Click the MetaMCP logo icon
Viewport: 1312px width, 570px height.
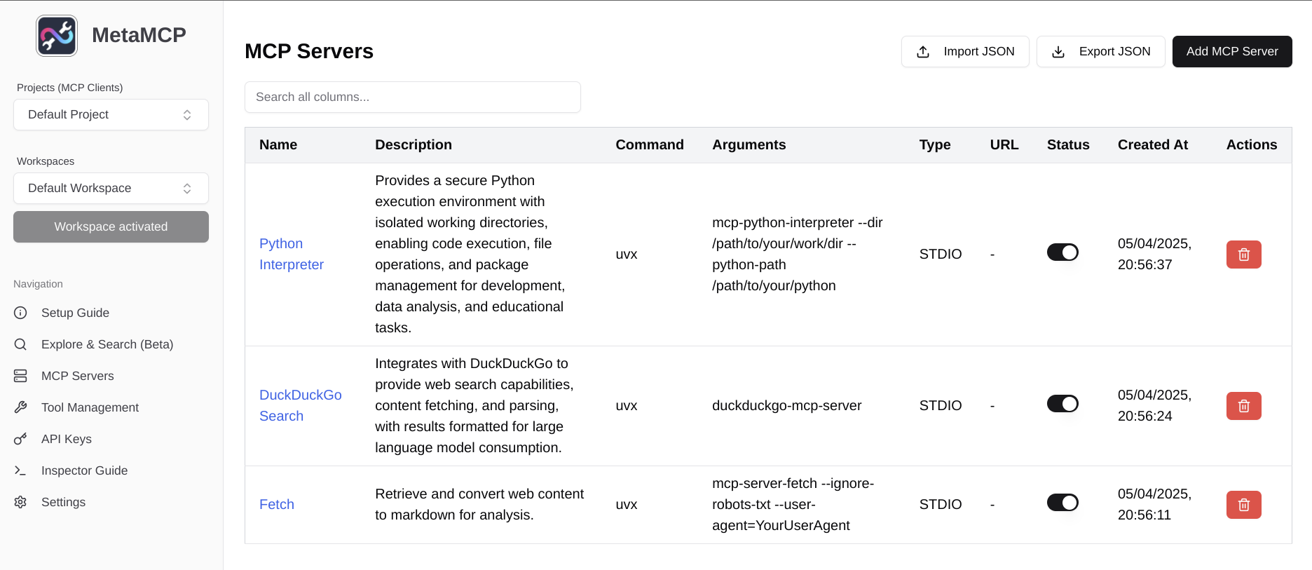(57, 36)
